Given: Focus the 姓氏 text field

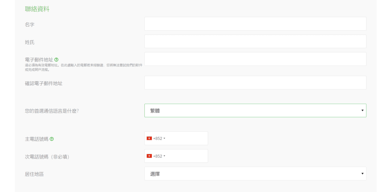Looking at the screenshot, I should (255, 41).
